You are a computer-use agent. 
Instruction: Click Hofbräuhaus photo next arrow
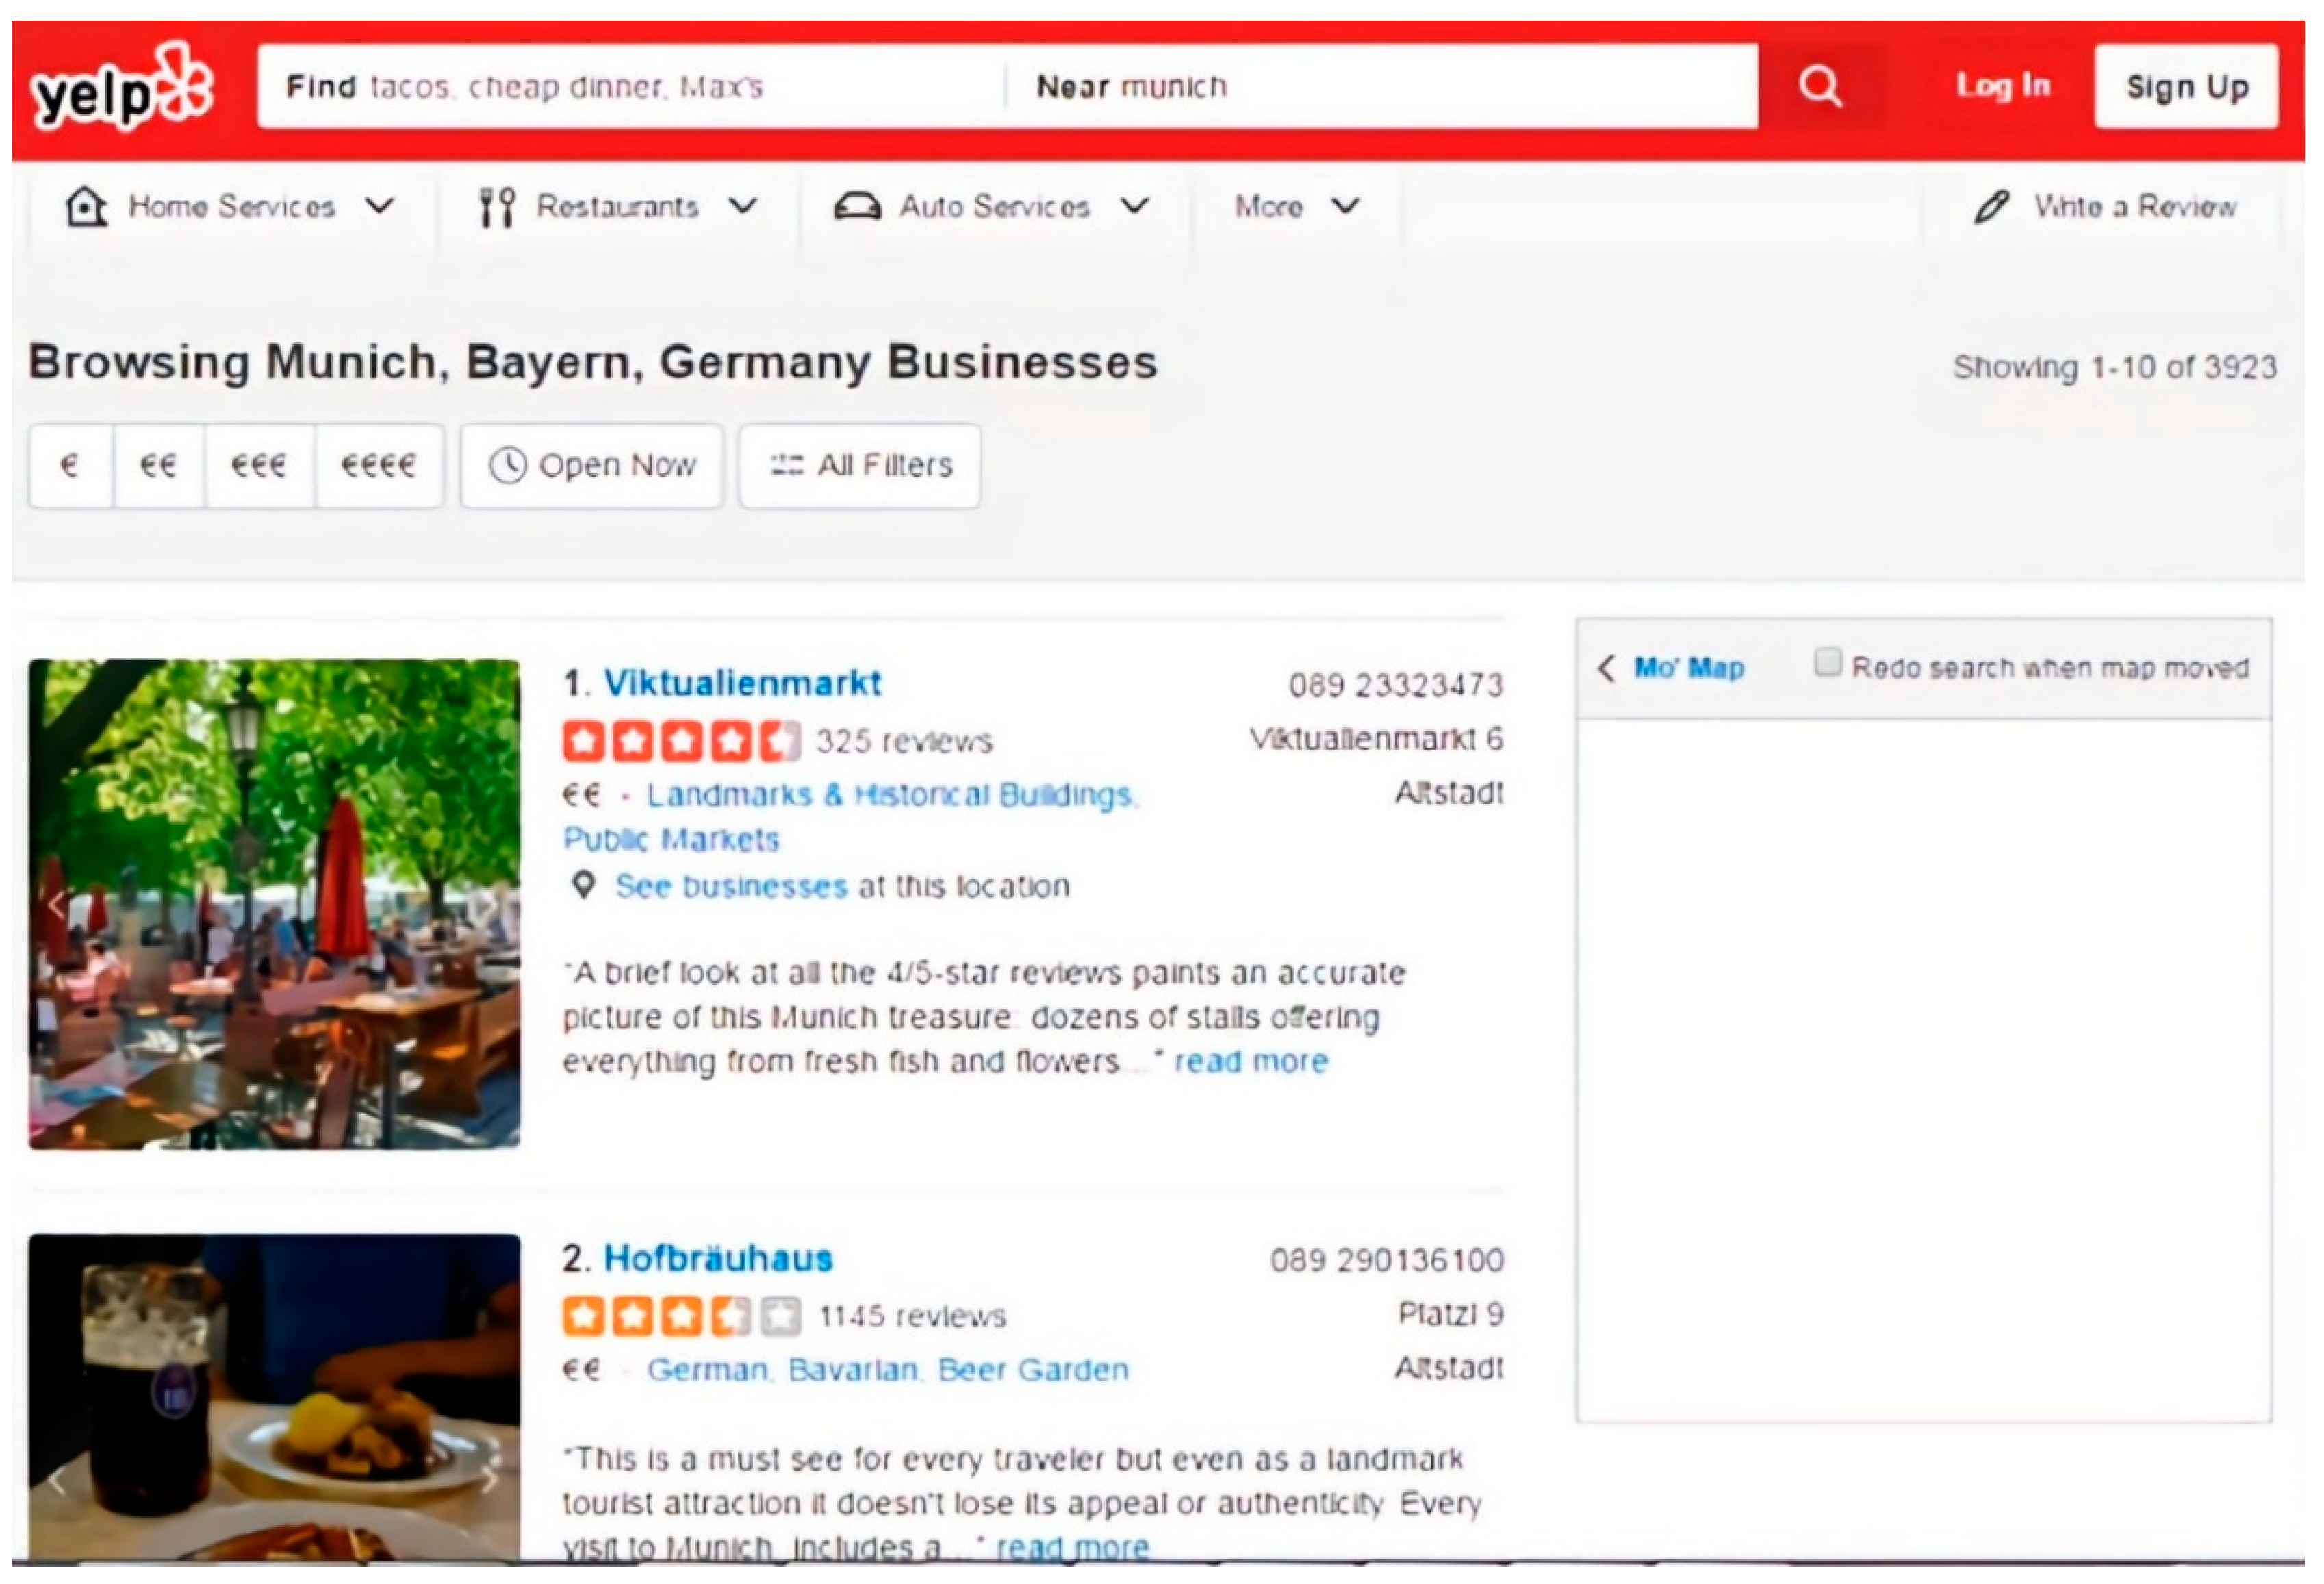point(489,1479)
